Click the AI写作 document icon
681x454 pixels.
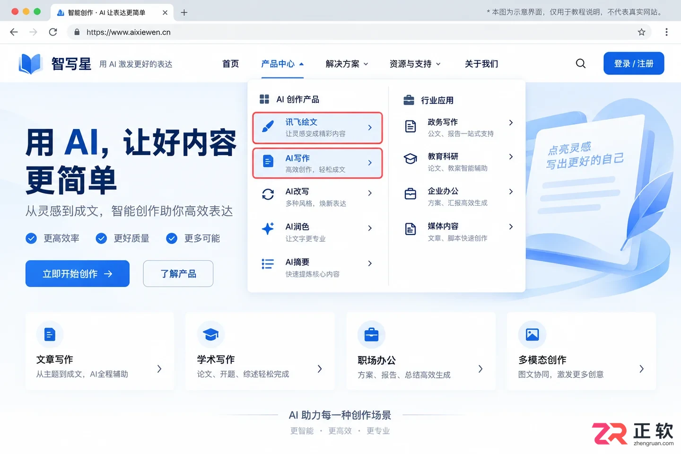coord(268,162)
